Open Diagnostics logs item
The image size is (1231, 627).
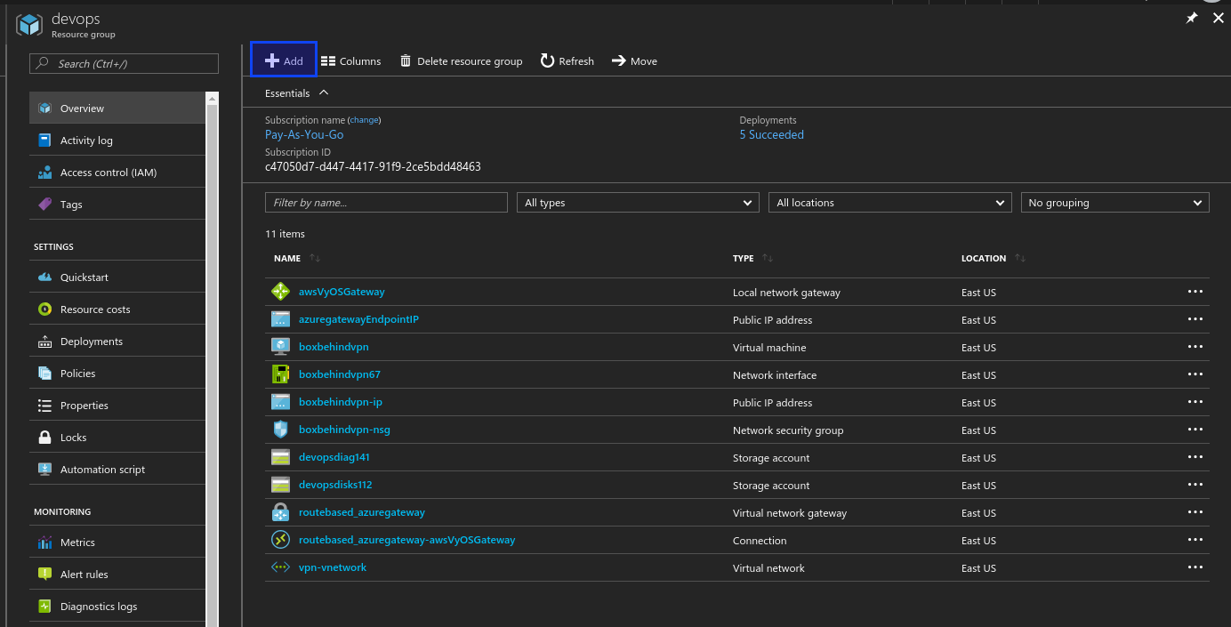pyautogui.click(x=117, y=606)
